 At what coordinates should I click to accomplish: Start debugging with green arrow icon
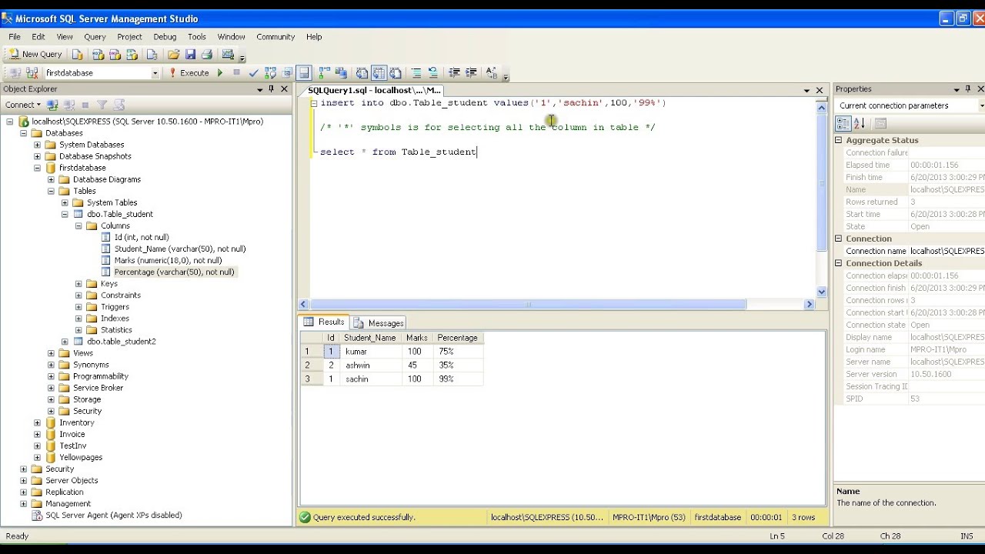tap(220, 73)
